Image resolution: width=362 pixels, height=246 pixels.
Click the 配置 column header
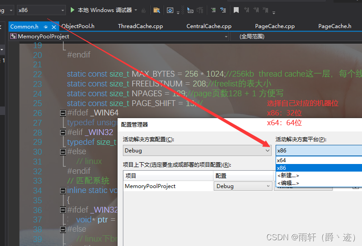(x=243, y=176)
